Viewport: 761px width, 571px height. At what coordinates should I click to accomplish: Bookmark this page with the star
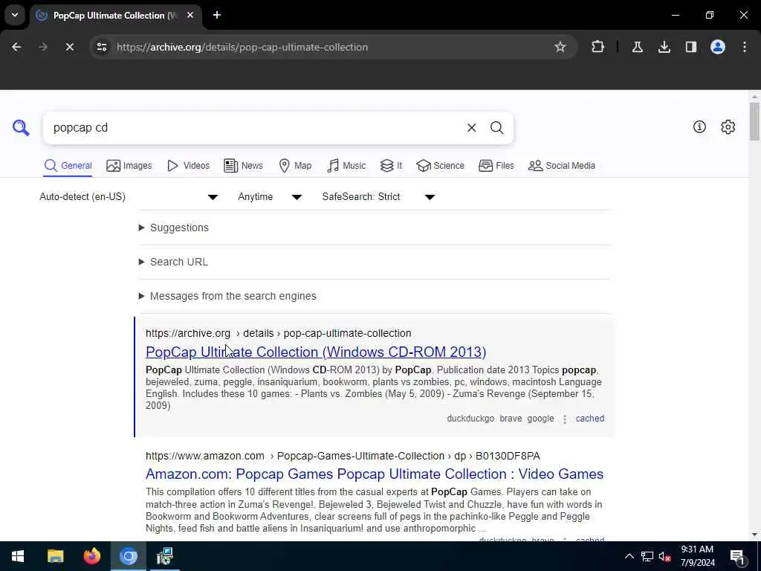[x=560, y=47]
